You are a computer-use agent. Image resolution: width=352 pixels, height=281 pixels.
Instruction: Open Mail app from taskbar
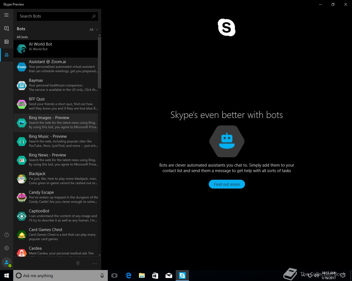[169, 276]
